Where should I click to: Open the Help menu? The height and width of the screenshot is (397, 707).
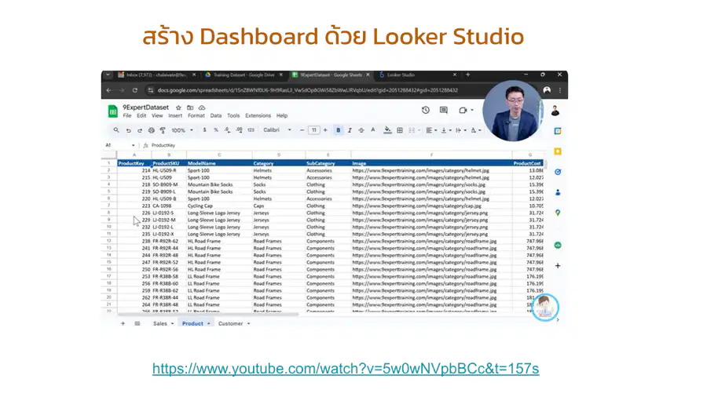point(282,115)
